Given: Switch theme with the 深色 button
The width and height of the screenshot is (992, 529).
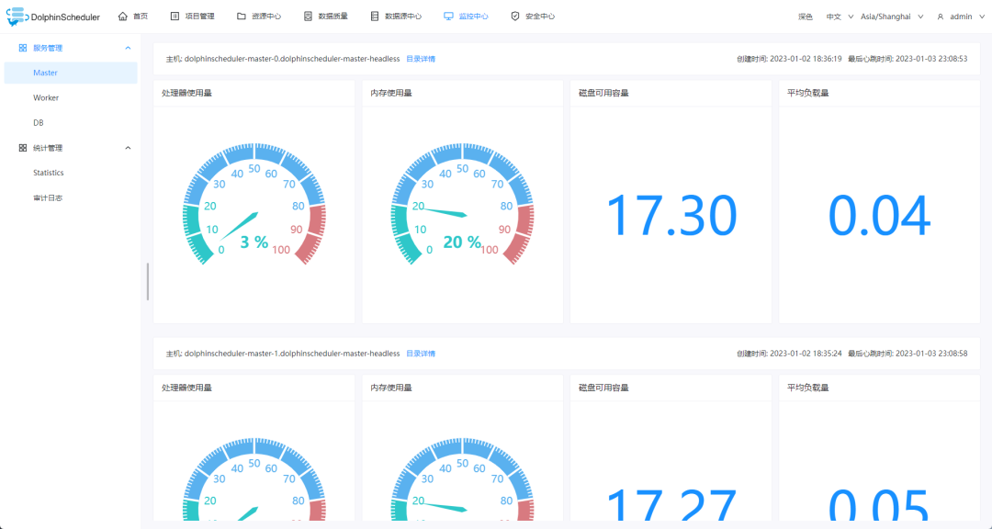Looking at the screenshot, I should [806, 17].
